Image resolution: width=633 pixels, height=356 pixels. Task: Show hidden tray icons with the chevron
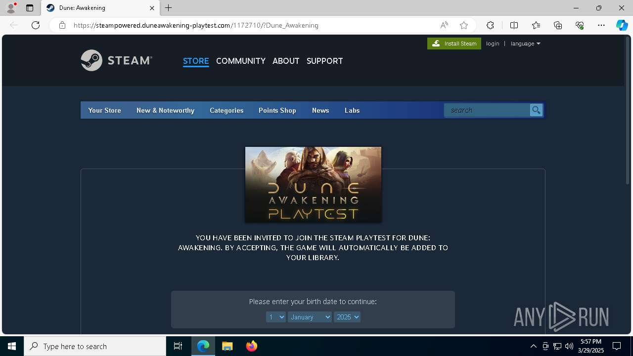pyautogui.click(x=533, y=346)
